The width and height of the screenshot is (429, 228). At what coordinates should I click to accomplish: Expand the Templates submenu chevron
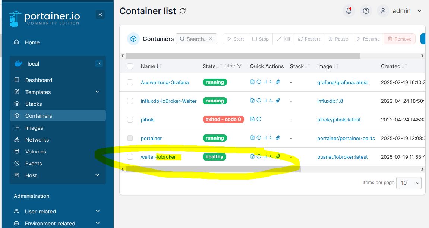(97, 92)
